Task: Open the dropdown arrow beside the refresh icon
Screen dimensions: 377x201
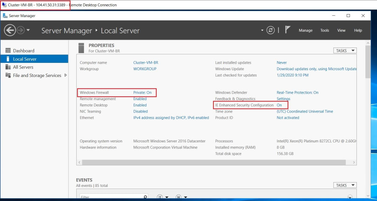Action: (262, 30)
